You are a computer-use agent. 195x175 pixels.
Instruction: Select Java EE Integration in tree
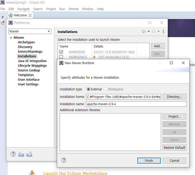point(32,61)
